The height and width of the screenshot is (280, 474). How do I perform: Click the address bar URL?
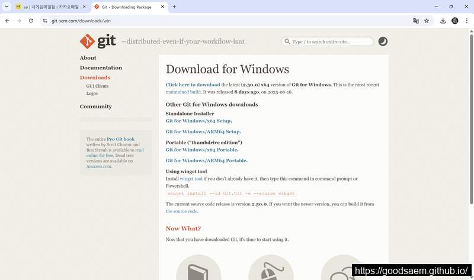tap(81, 21)
